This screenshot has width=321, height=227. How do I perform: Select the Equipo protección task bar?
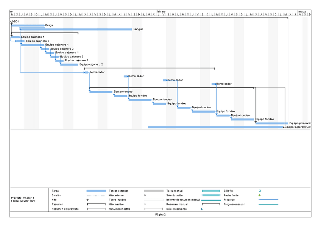(x=272, y=123)
